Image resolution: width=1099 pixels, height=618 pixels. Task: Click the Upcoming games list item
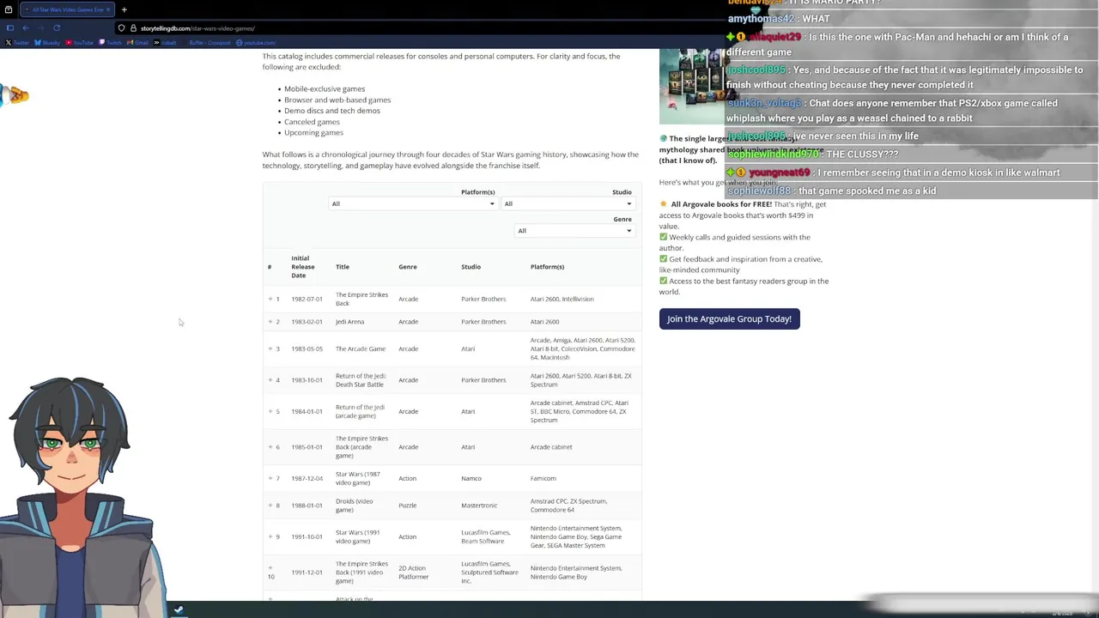pyautogui.click(x=313, y=132)
